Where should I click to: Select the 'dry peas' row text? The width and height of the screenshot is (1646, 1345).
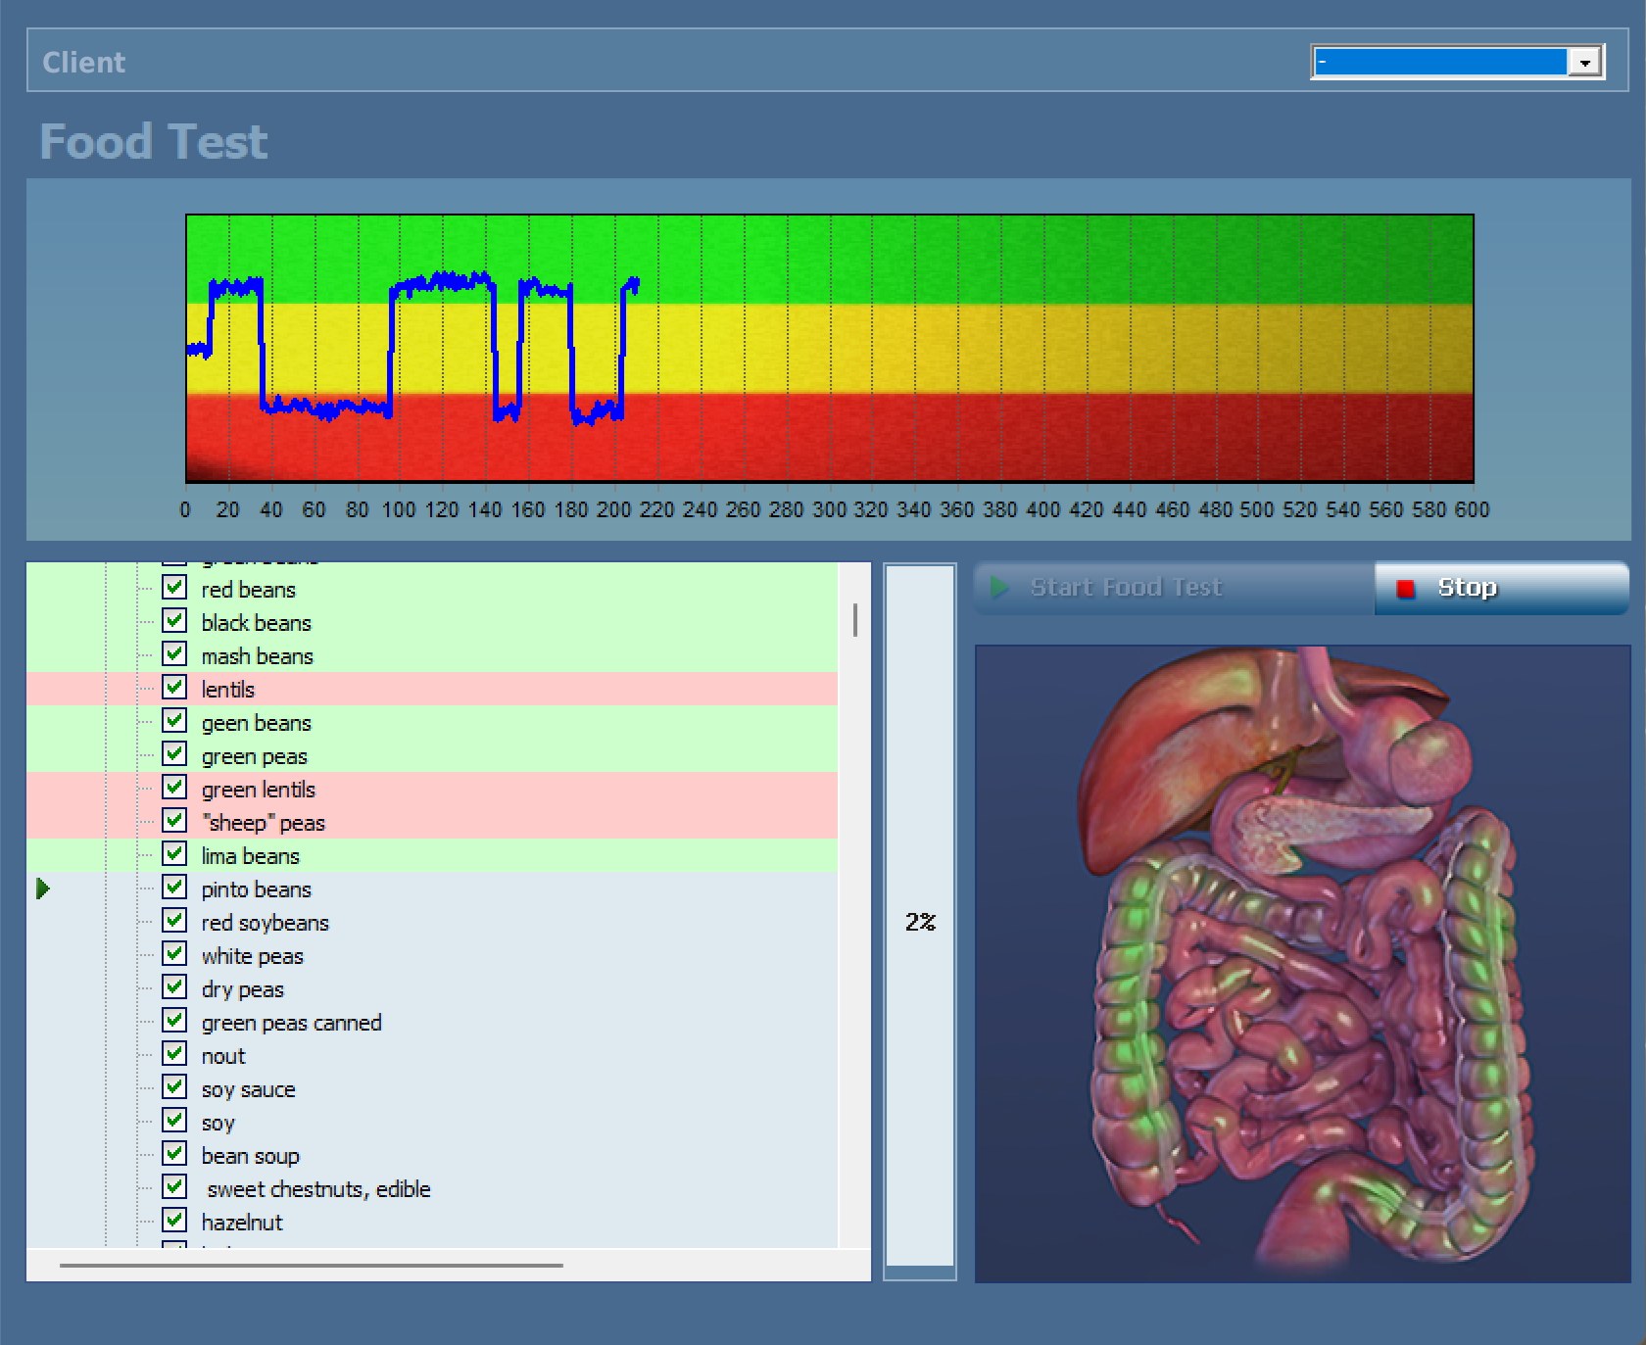click(242, 989)
